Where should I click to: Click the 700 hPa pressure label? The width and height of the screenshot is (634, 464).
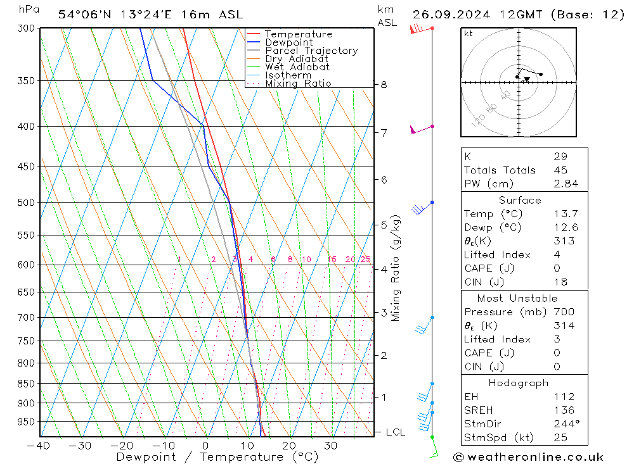point(26,317)
